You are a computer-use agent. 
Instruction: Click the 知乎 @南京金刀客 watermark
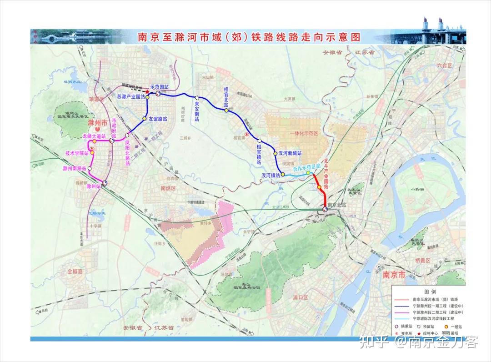418,342
